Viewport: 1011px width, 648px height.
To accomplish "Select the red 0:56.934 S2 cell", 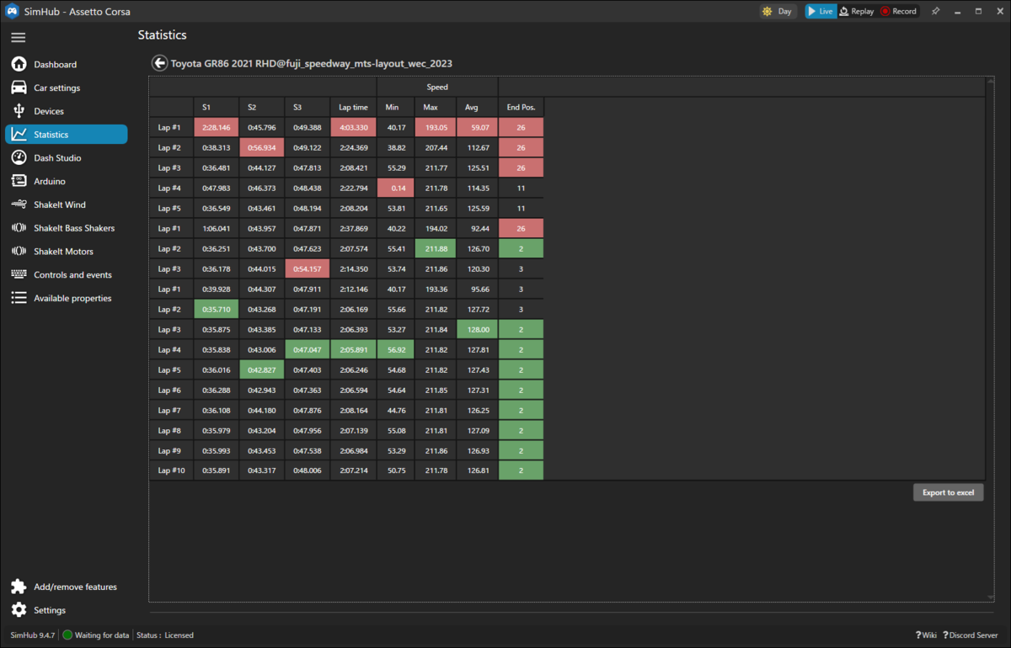I will [x=262, y=147].
